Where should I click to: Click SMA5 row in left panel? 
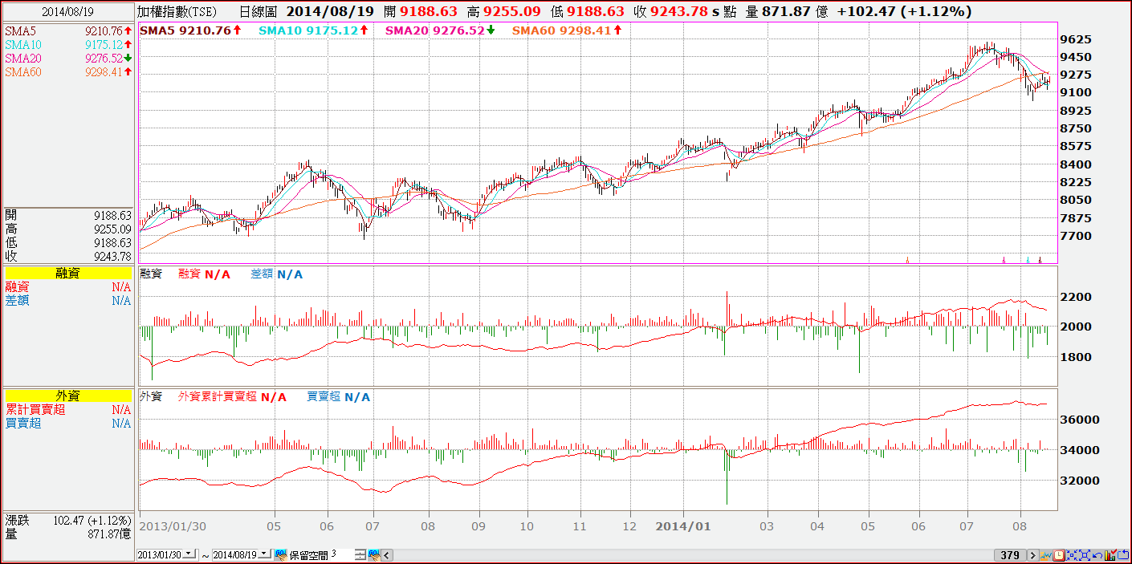pyautogui.click(x=68, y=30)
